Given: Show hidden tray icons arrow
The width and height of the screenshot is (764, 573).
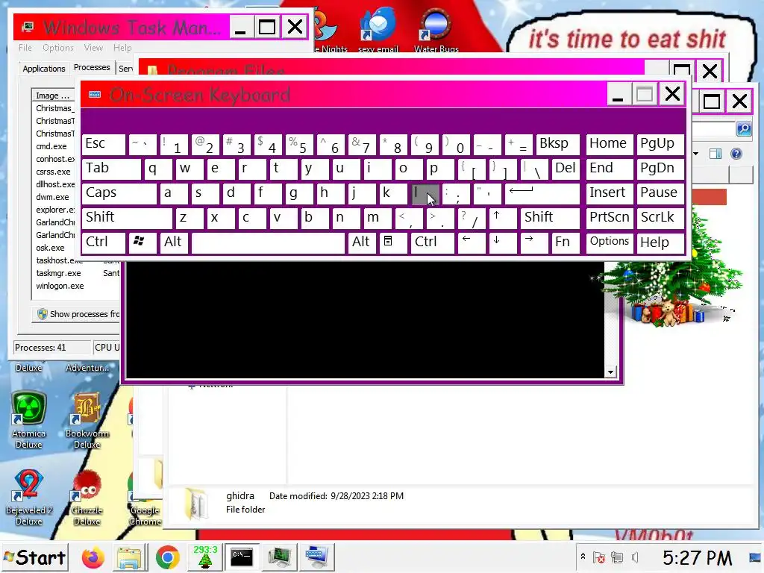Looking at the screenshot, I should [583, 557].
